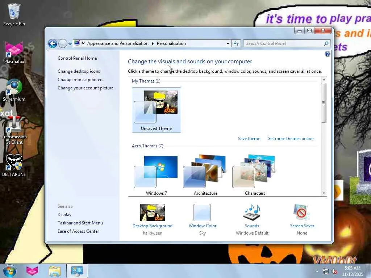The height and width of the screenshot is (278, 371).
Task: Open Get more themes online
Action: (290, 139)
